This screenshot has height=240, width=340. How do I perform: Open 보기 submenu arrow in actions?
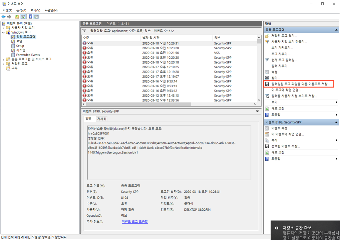[337, 102]
